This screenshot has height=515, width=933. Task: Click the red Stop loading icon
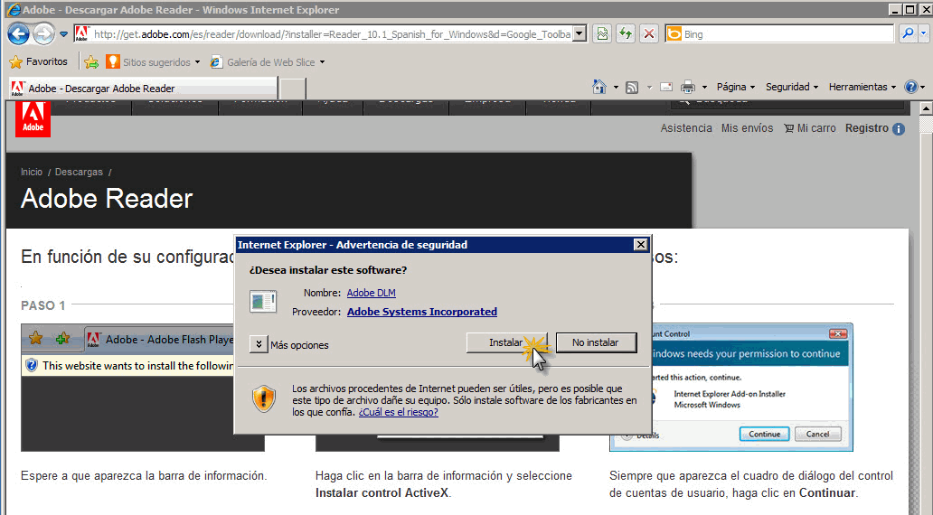(x=649, y=34)
